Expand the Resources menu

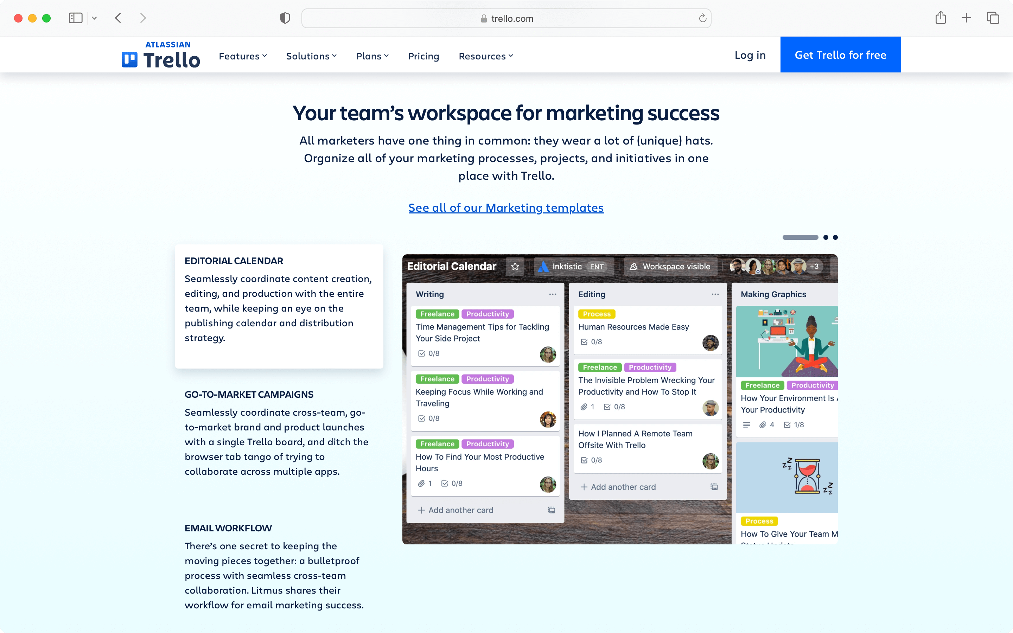tap(485, 56)
